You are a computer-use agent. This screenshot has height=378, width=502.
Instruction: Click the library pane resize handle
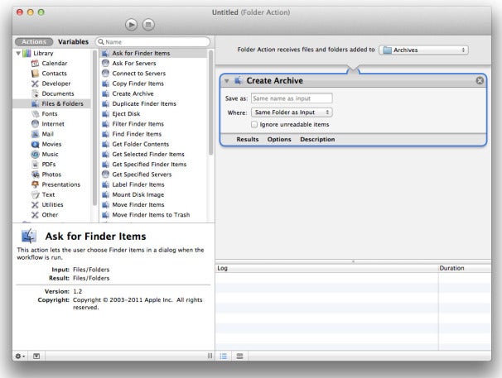210,356
